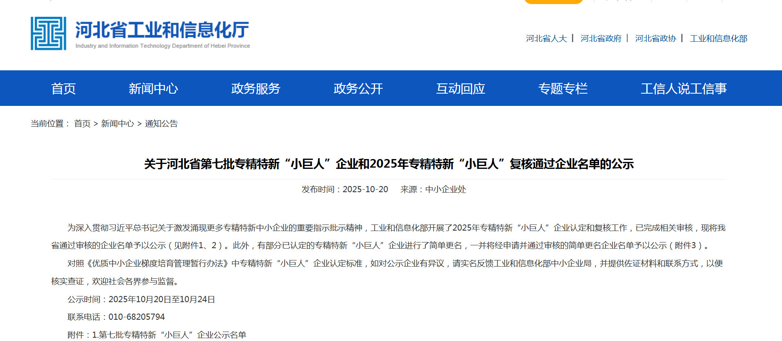Click the 河北省工业和信息化厅 site title
The width and height of the screenshot is (782, 341).
click(162, 30)
